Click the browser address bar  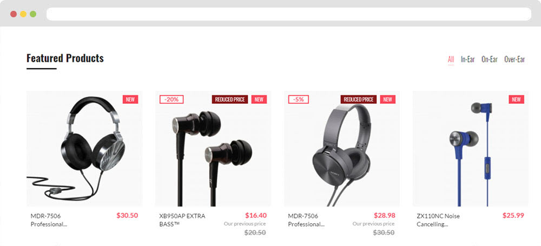[289, 14]
